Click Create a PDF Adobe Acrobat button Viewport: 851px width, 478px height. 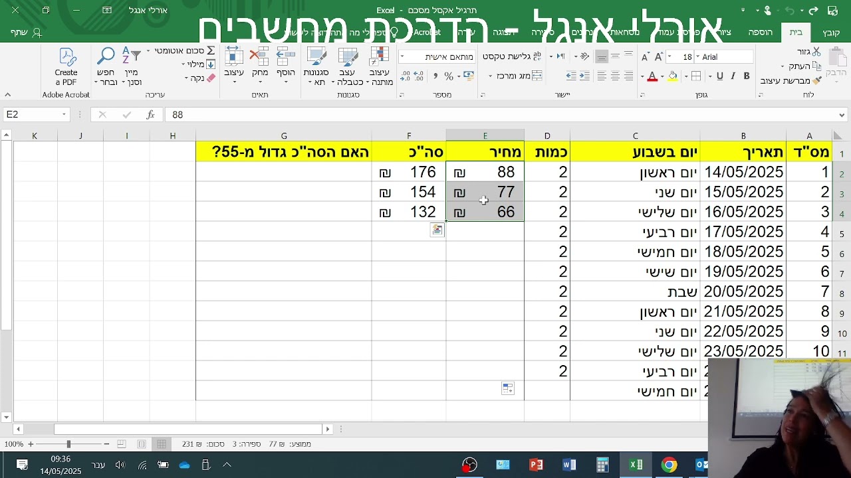pos(66,66)
